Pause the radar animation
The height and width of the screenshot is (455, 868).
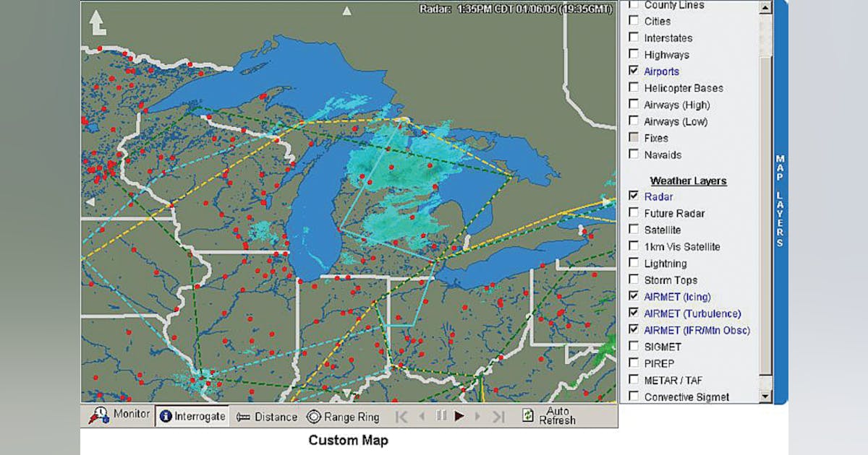pos(441,416)
